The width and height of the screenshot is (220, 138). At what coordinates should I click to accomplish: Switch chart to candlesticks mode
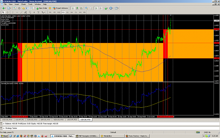(77, 8)
